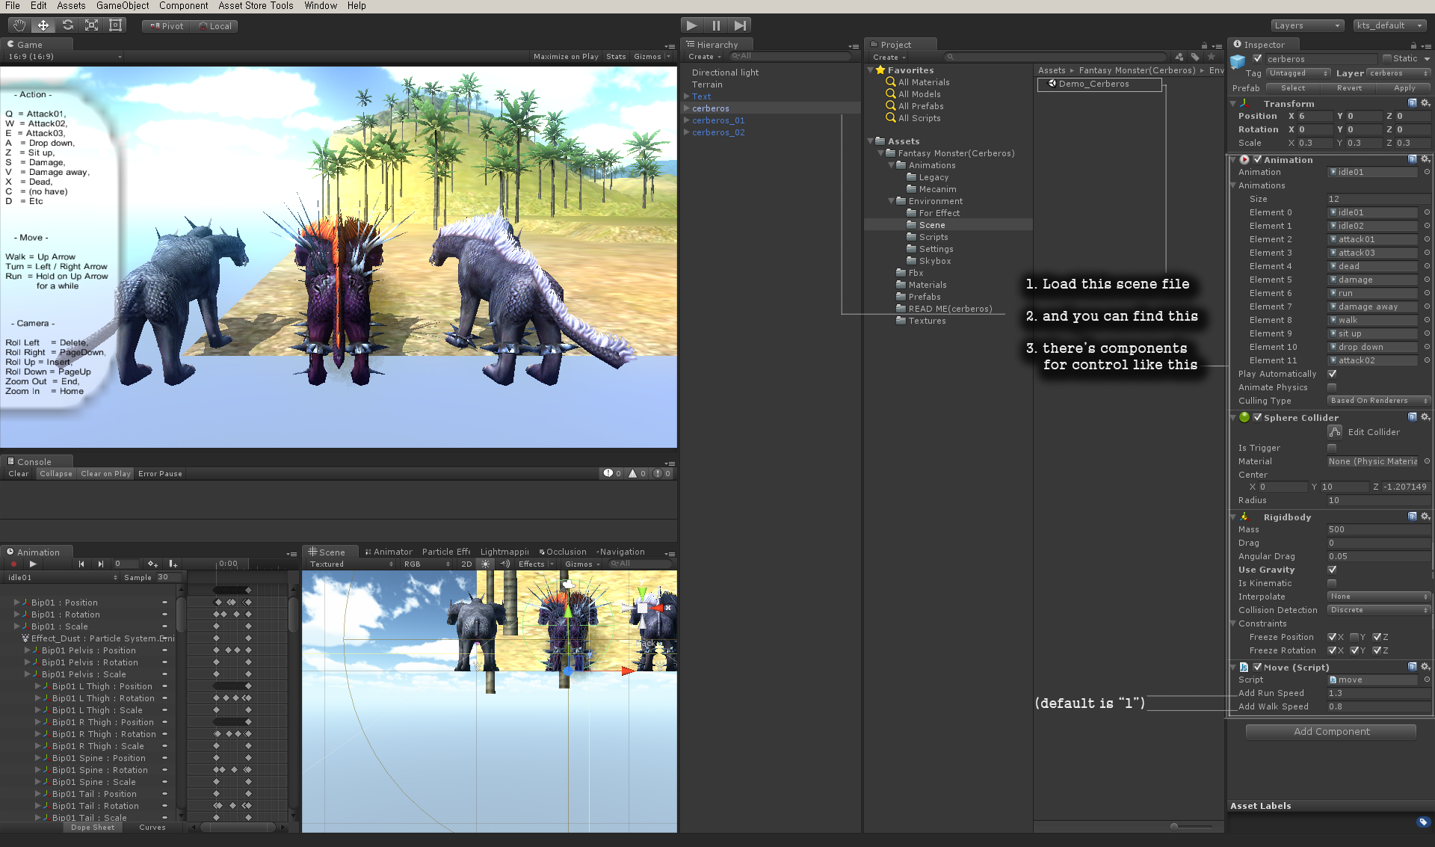
Task: Uncheck Use Gravity on Rigidbody
Action: [1332, 570]
